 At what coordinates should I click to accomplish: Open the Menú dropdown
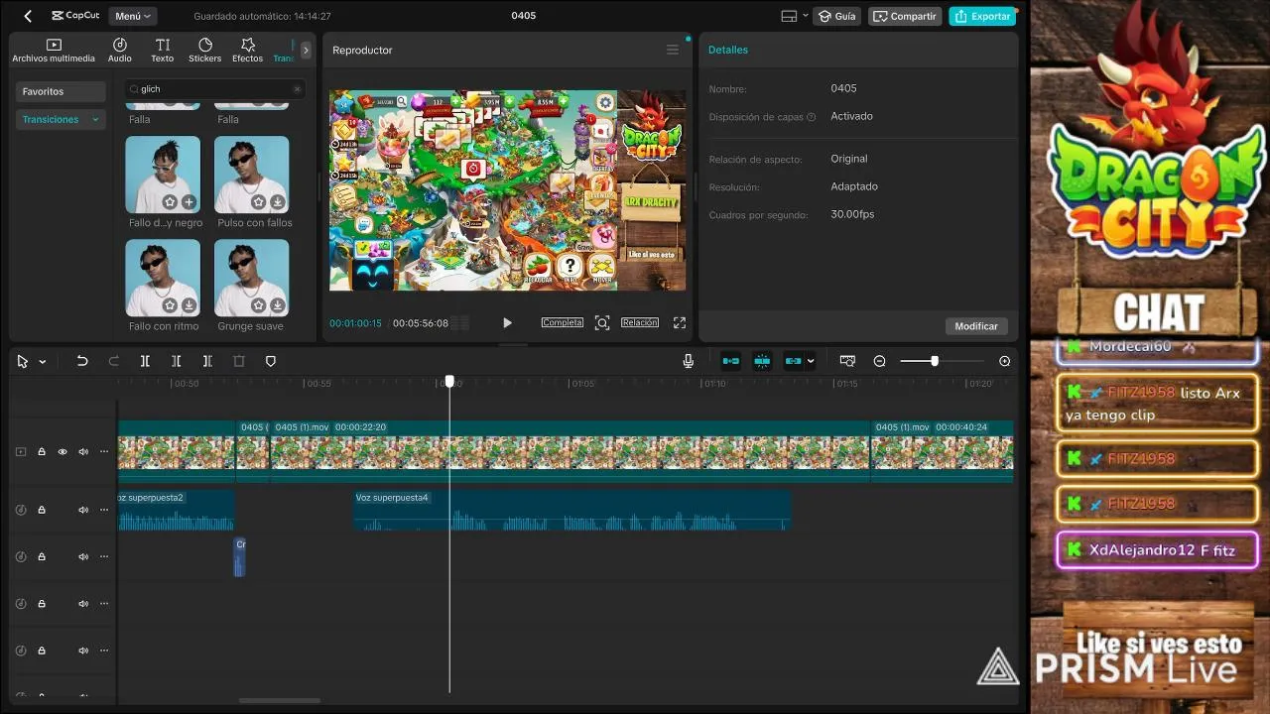click(x=133, y=16)
